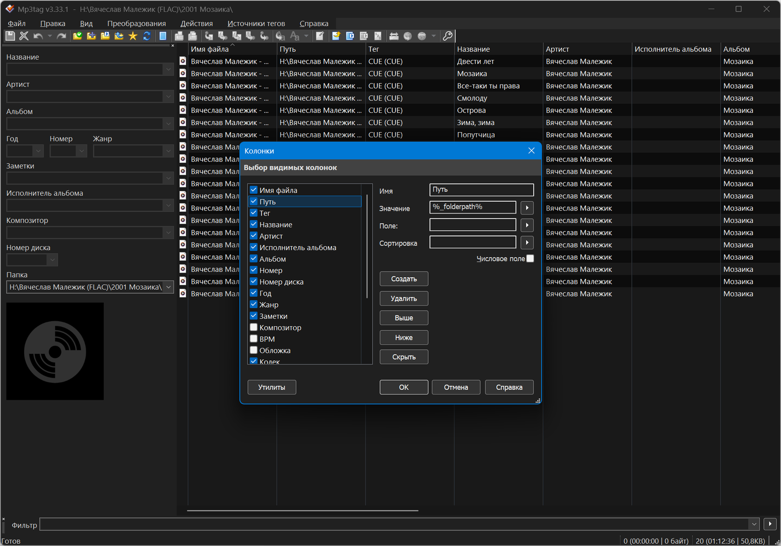Image resolution: width=781 pixels, height=546 pixels.
Task: Click the yellow star Favorites icon
Action: point(133,36)
